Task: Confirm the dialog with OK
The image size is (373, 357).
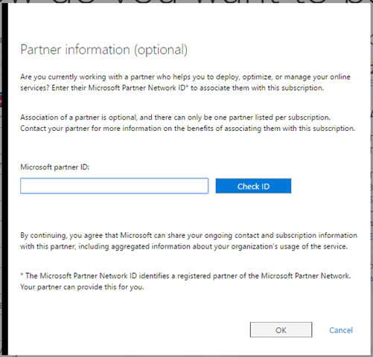Action: click(x=281, y=329)
